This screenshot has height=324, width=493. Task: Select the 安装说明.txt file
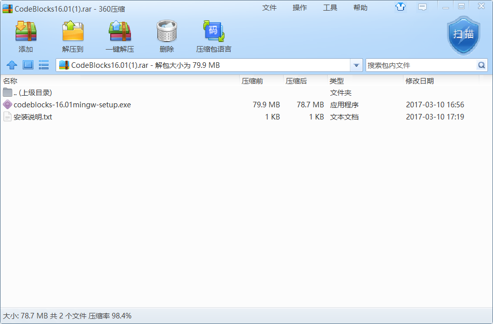[x=33, y=117]
